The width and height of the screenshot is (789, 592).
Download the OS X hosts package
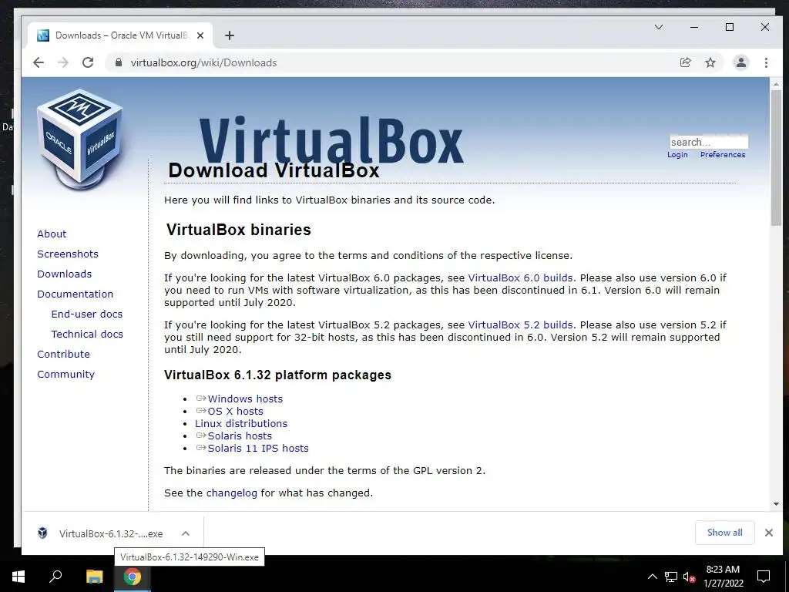coord(235,412)
